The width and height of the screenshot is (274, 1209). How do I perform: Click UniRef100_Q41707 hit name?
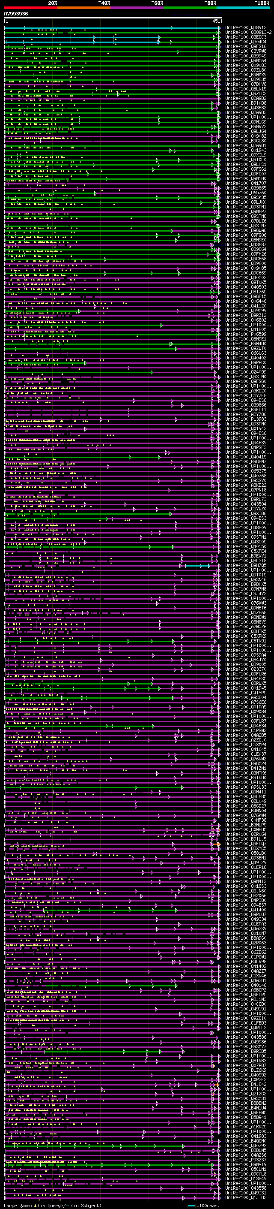click(246, 184)
